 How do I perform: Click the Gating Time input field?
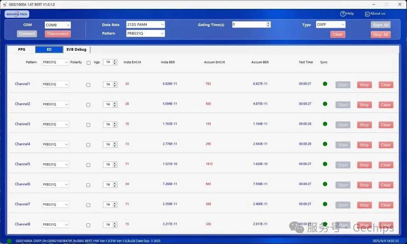pyautogui.click(x=249, y=24)
